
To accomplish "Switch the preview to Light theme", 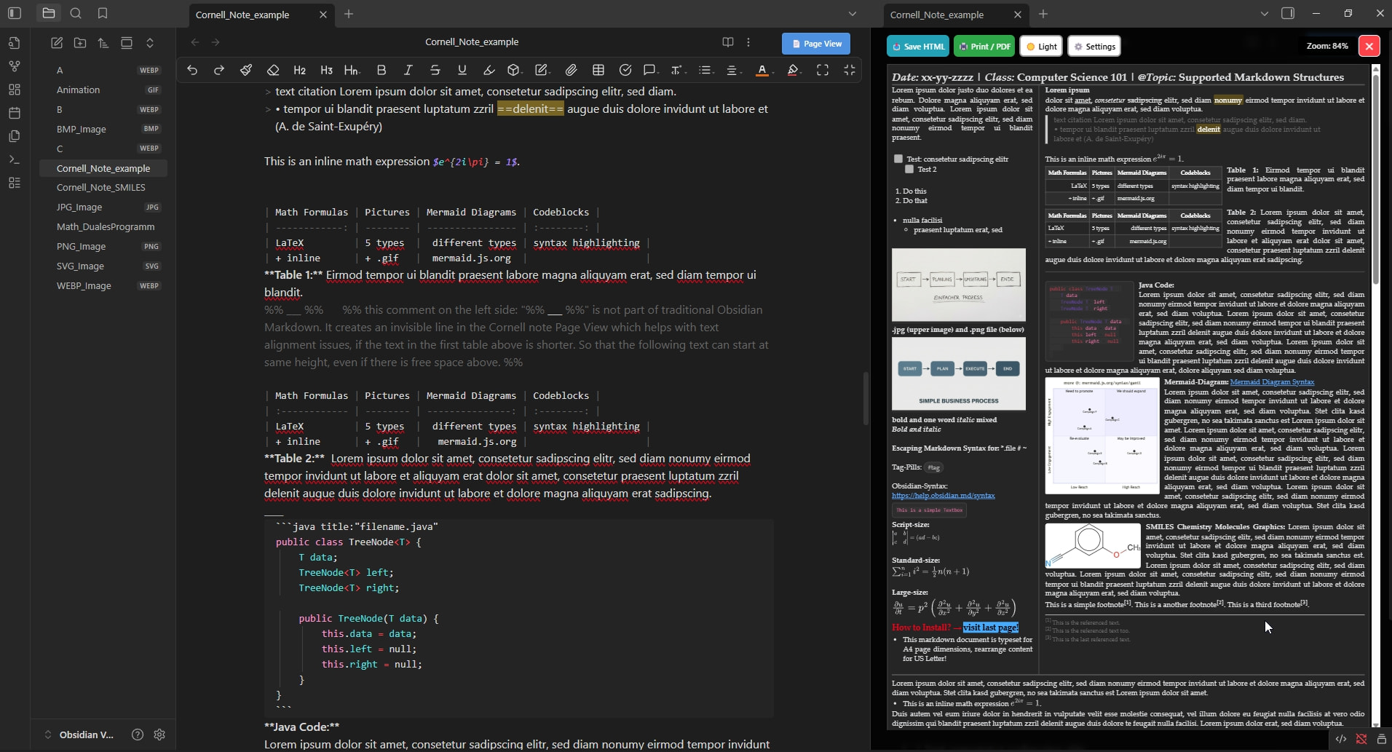I will (1041, 47).
